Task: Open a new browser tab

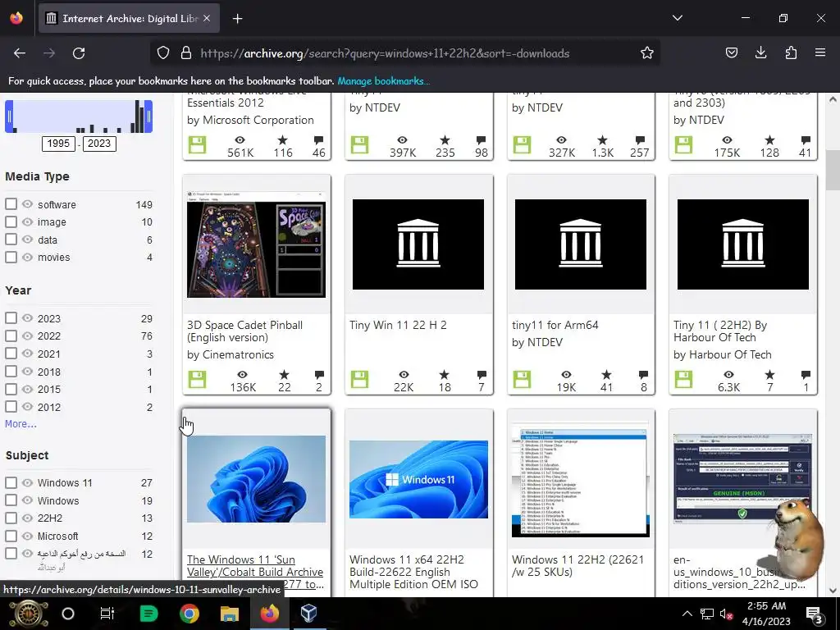Action: [x=237, y=19]
